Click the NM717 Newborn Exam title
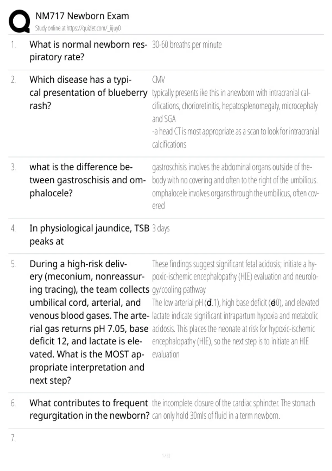 click(82, 16)
